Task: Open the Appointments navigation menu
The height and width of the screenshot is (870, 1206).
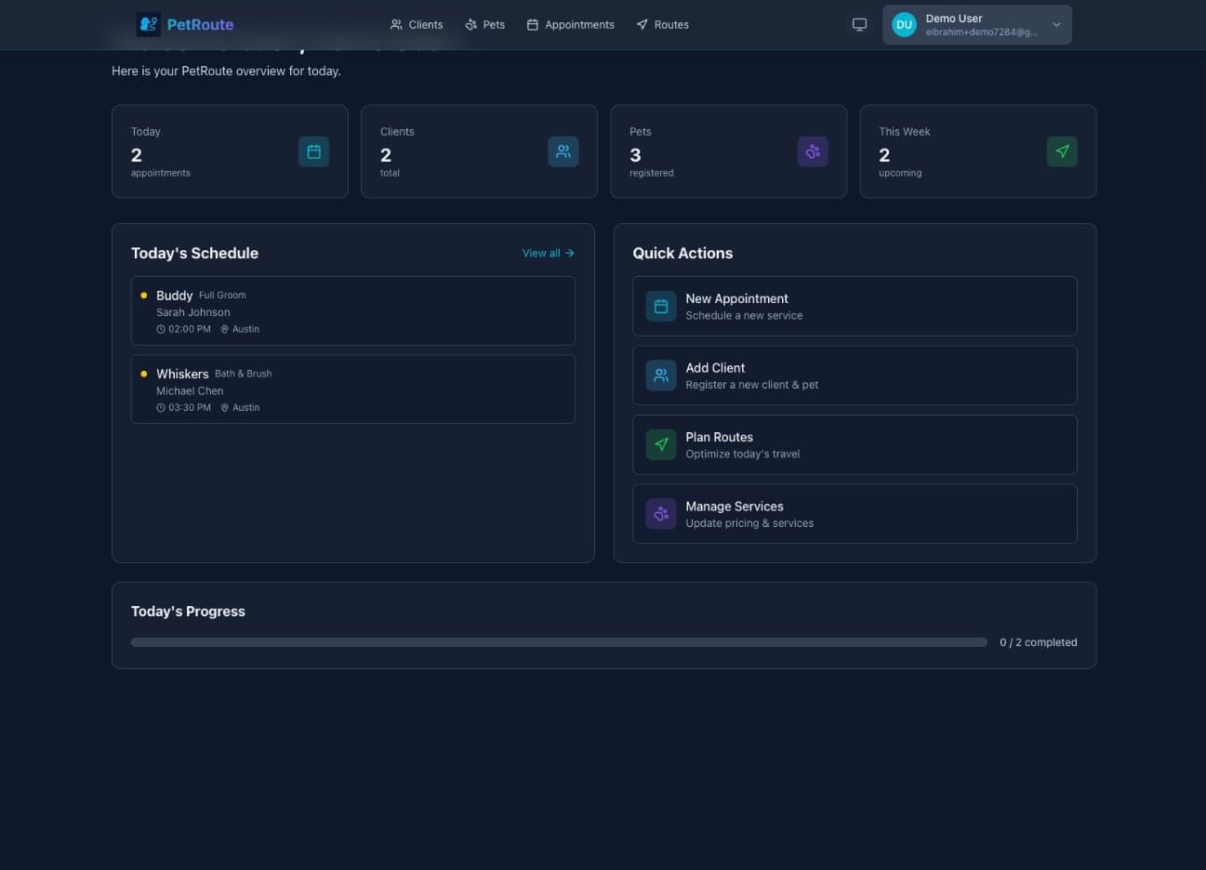Action: (x=570, y=24)
